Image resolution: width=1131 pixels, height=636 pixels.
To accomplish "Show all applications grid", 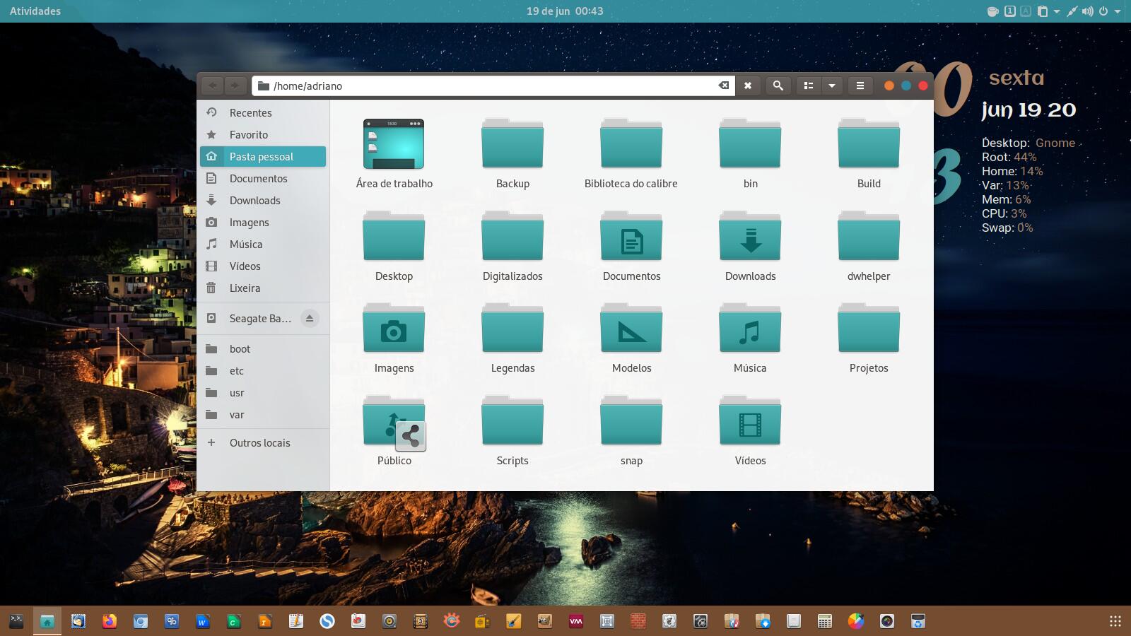I will click(x=1115, y=621).
